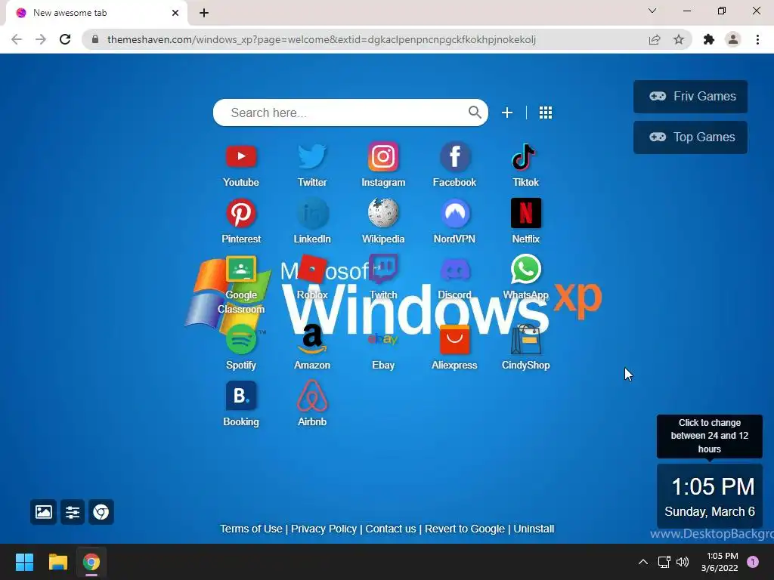Viewport: 774px width, 580px height.
Task: Click the address bar URL
Action: point(321,39)
